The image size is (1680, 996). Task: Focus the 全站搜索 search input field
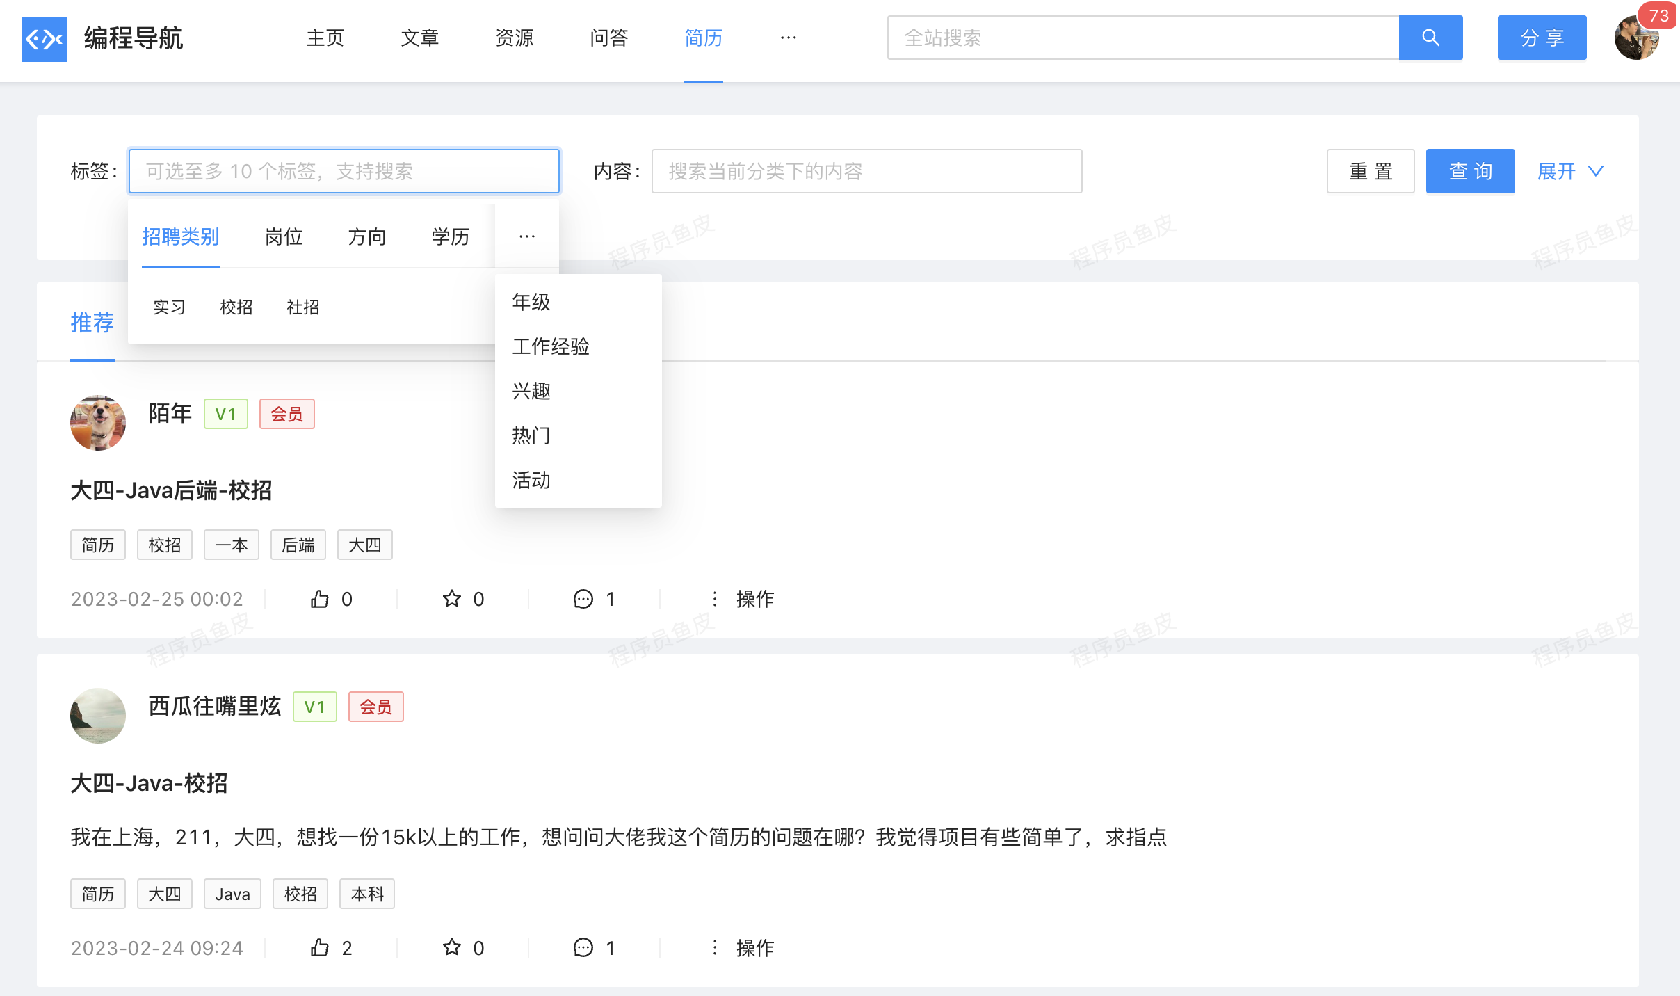point(1142,38)
